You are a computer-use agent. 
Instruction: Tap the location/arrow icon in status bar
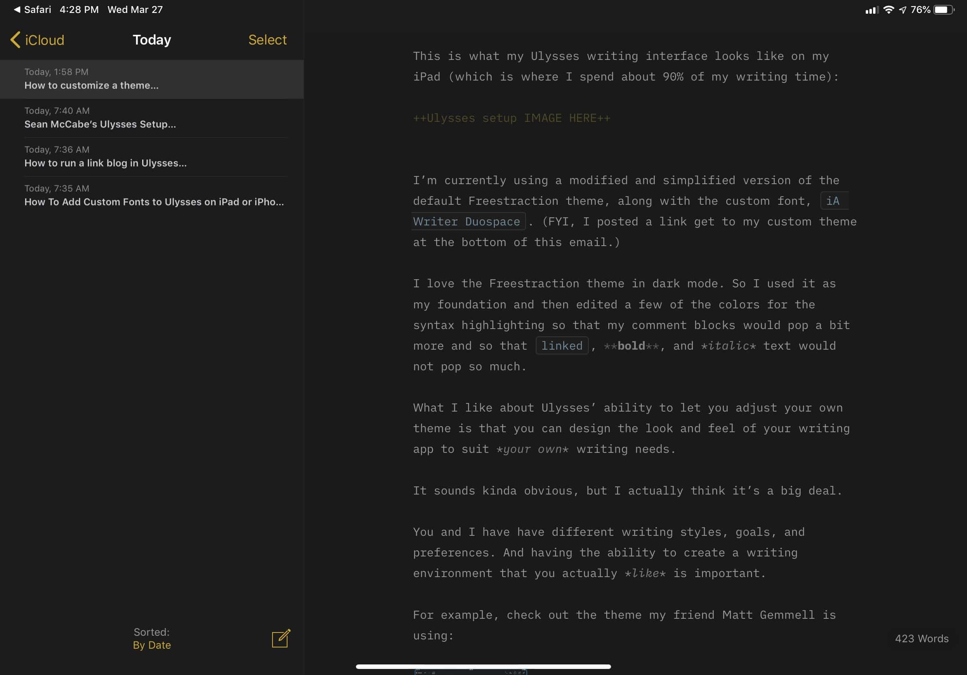click(899, 8)
